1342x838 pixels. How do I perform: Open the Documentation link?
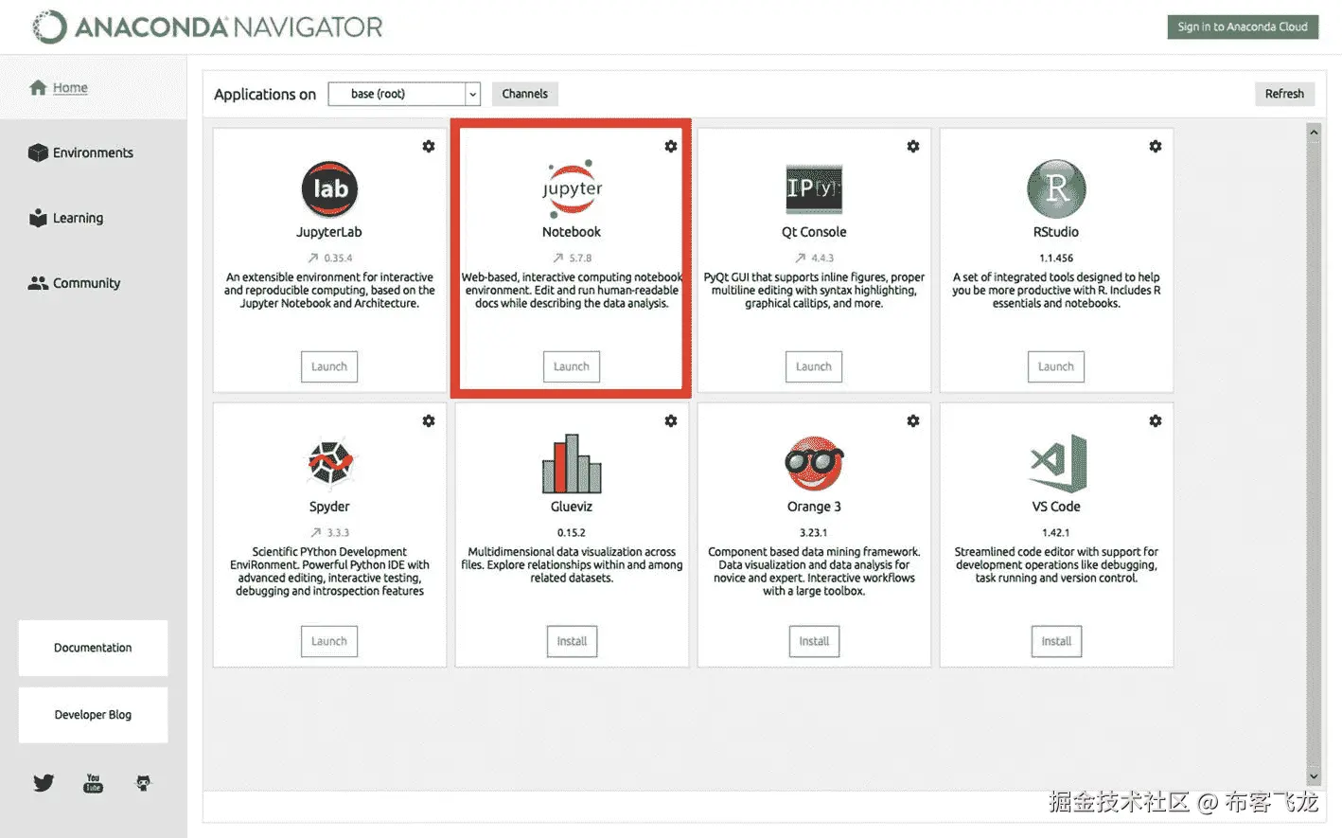point(93,648)
